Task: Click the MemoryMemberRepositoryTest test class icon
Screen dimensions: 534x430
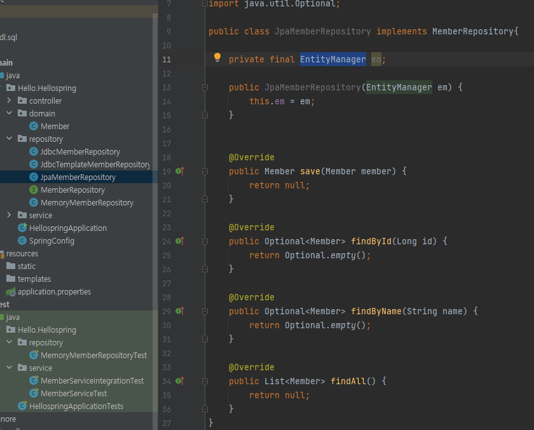Action: pos(33,355)
